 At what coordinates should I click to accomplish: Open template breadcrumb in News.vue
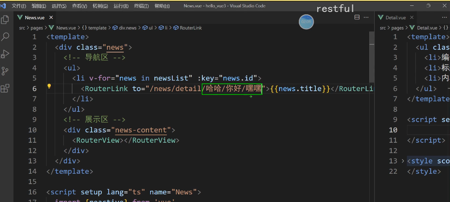coord(94,28)
